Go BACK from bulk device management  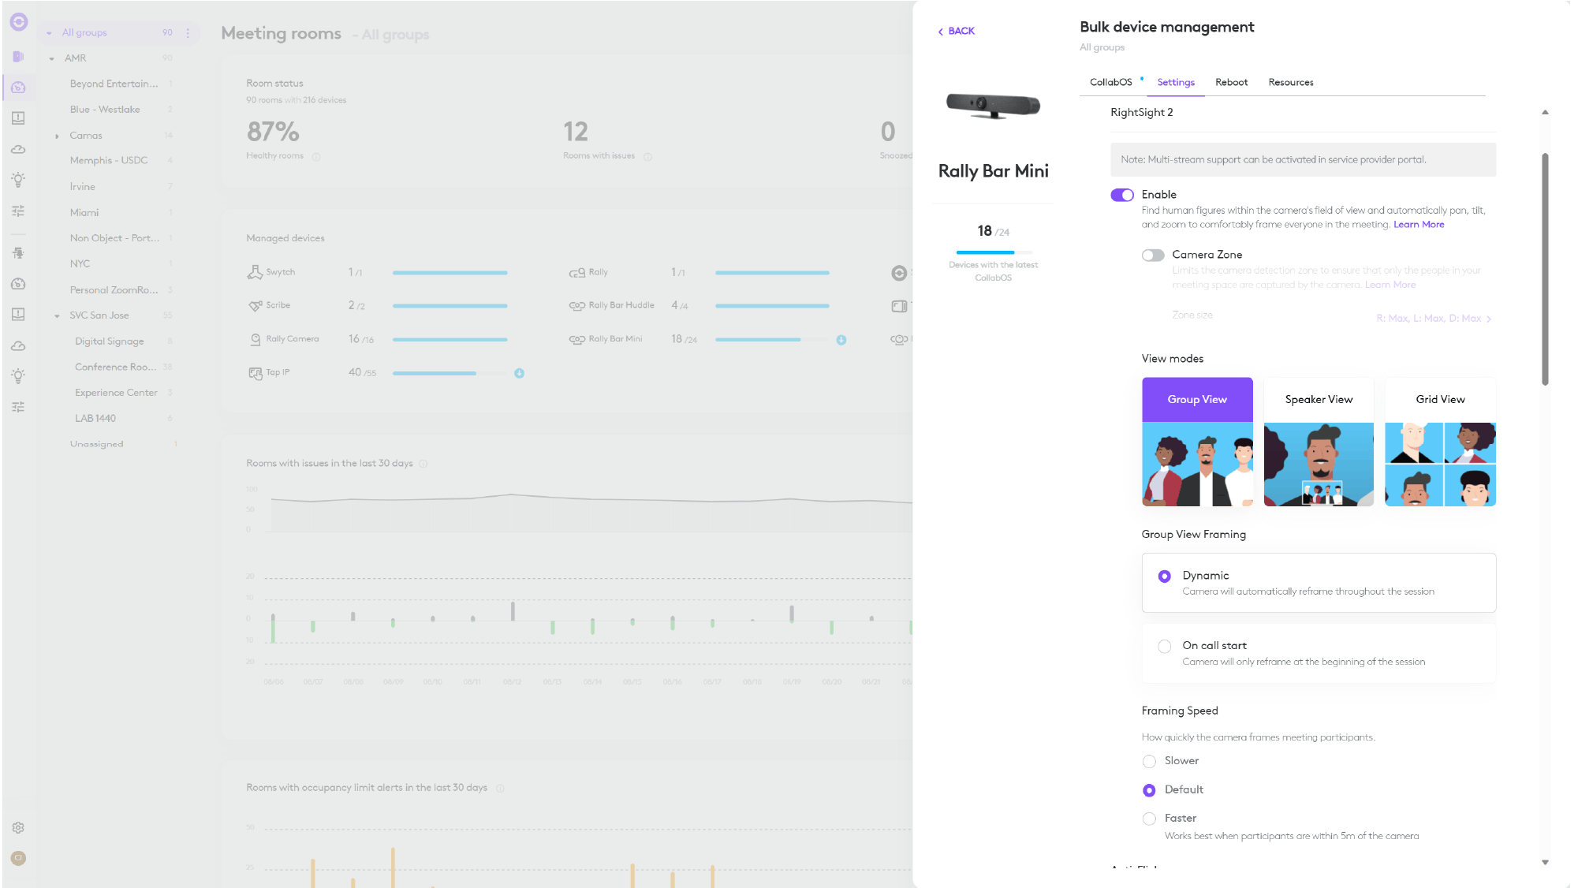[956, 31]
